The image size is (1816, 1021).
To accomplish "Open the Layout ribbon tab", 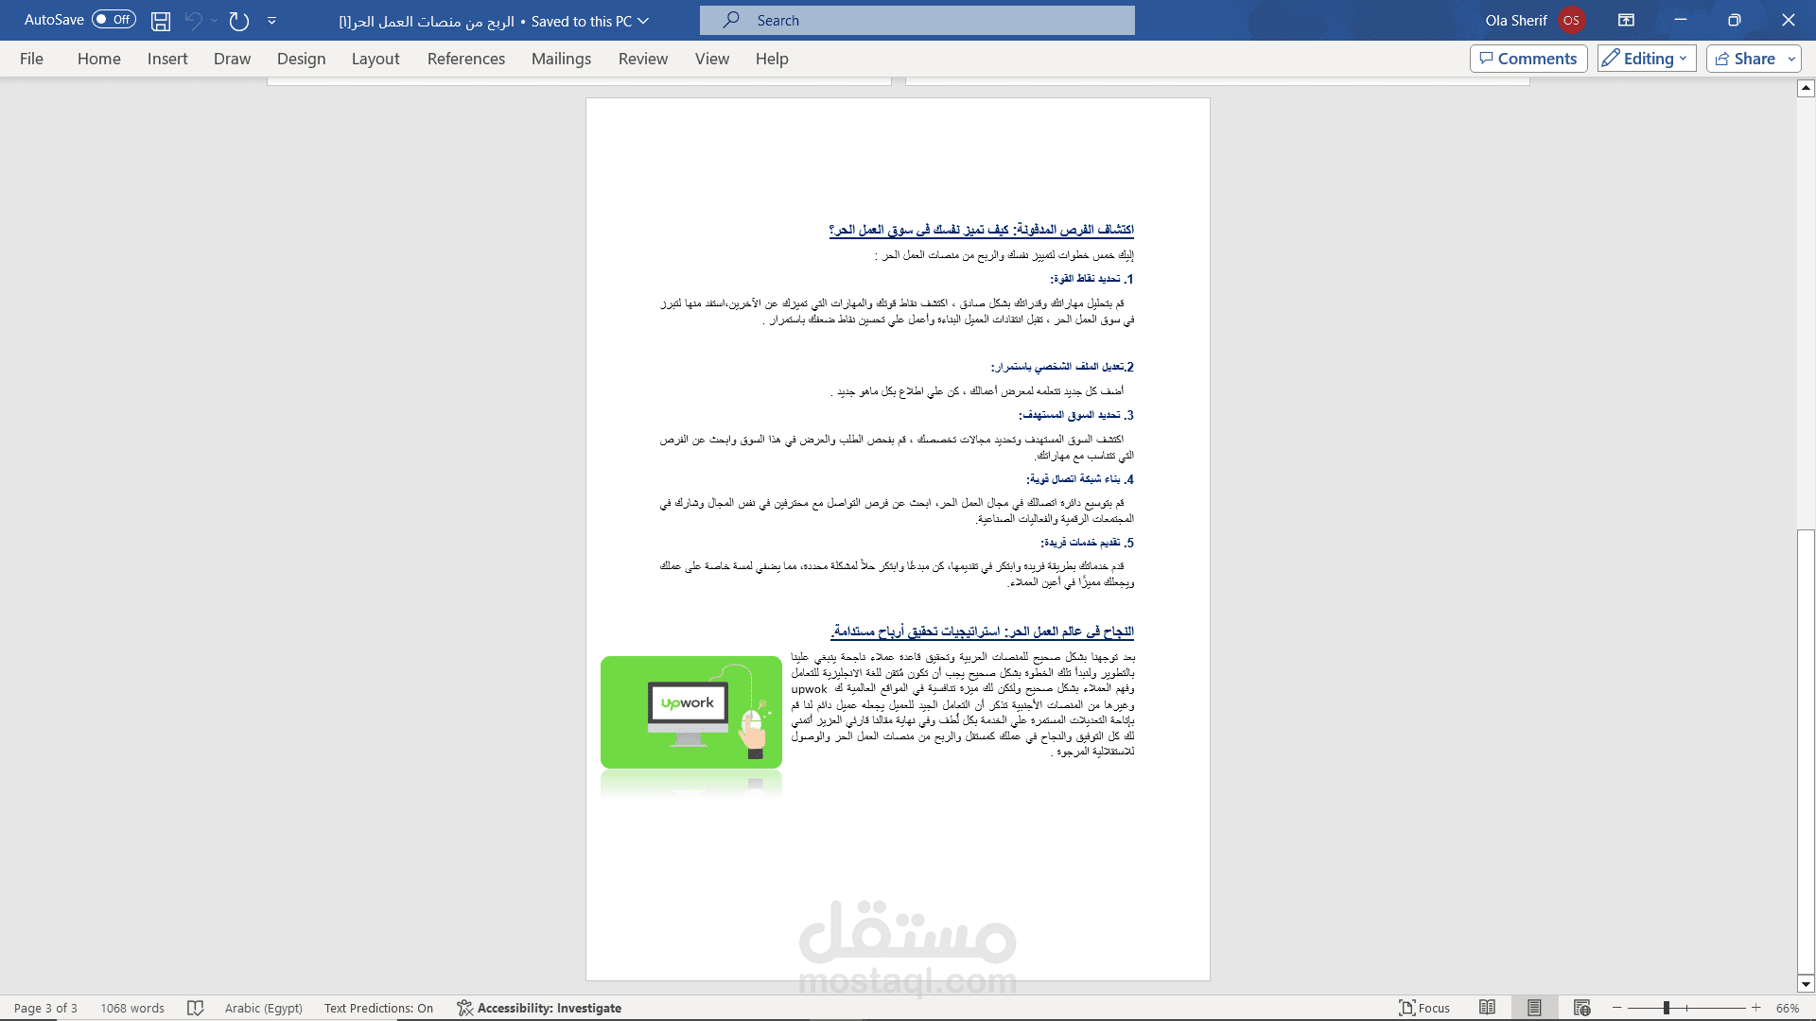I will pyautogui.click(x=375, y=59).
